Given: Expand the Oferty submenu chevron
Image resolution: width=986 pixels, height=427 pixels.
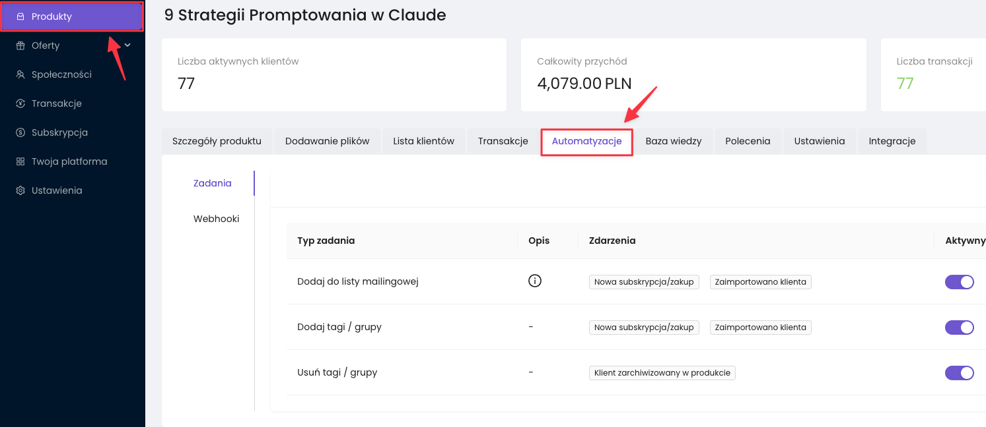Looking at the screenshot, I should (x=127, y=45).
